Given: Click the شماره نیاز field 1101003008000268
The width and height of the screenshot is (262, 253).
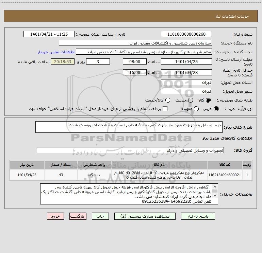Looking at the screenshot, I should point(186,34).
